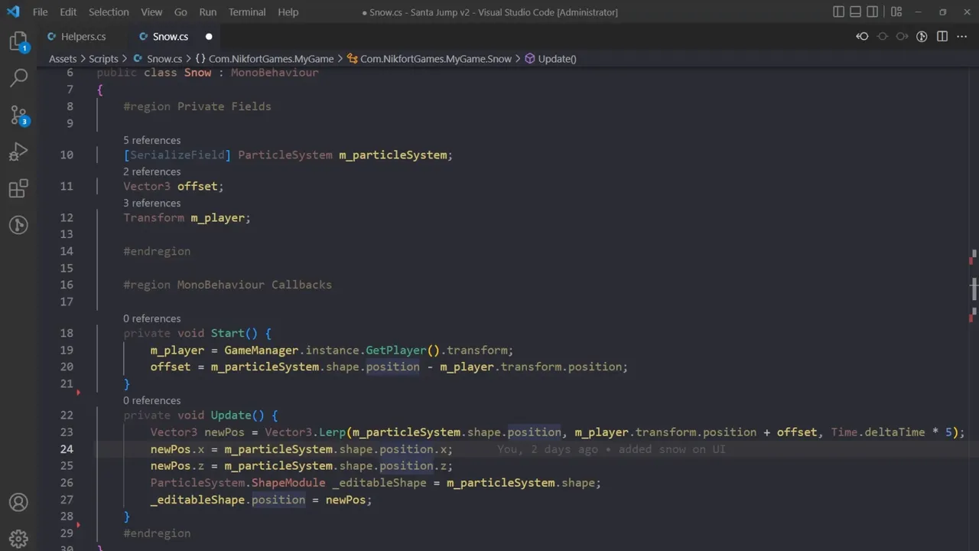This screenshot has width=979, height=551.
Task: Click the 'SerializeField' attribute text
Action: (x=177, y=155)
